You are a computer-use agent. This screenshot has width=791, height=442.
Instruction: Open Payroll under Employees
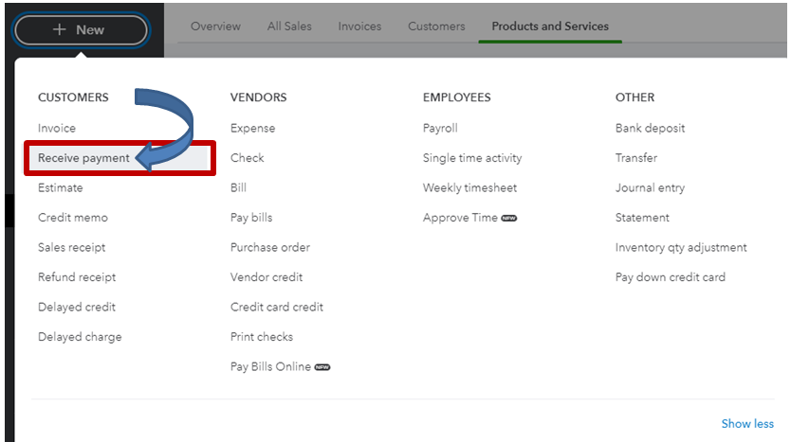pos(440,129)
